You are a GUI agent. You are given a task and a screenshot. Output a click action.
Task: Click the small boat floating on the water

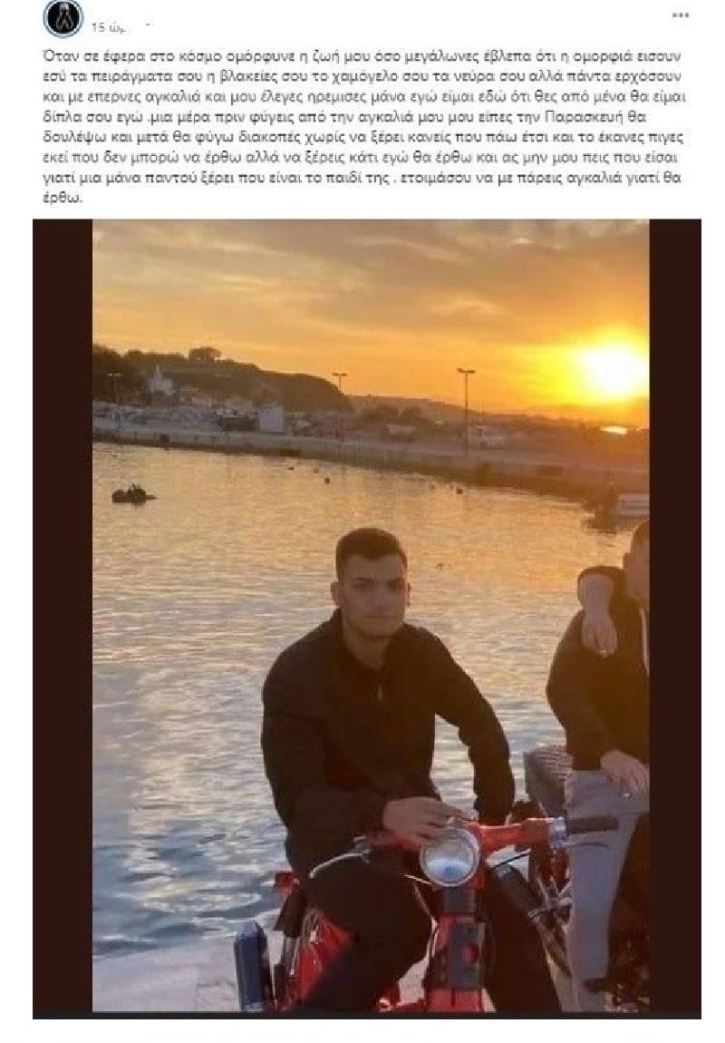(x=133, y=494)
